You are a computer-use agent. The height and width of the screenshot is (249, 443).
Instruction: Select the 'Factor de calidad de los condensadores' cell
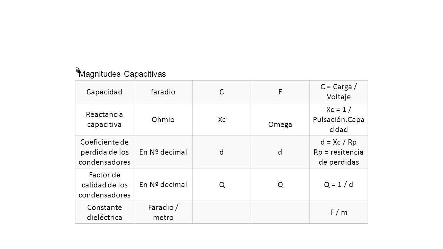105,185
